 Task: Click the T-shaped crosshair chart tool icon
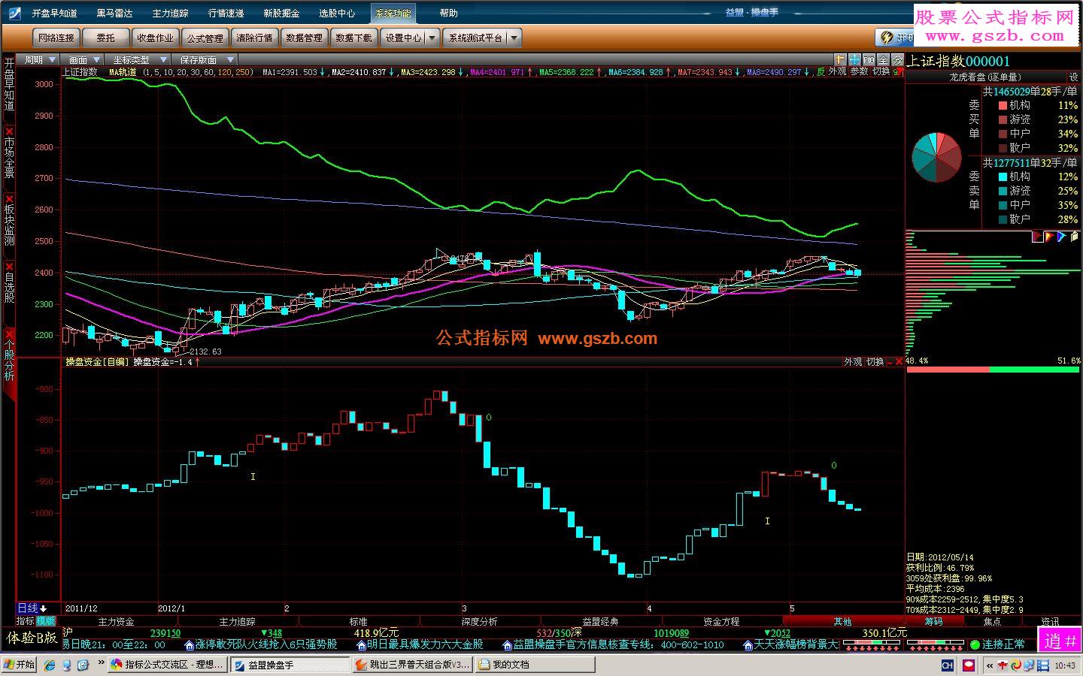(x=841, y=59)
